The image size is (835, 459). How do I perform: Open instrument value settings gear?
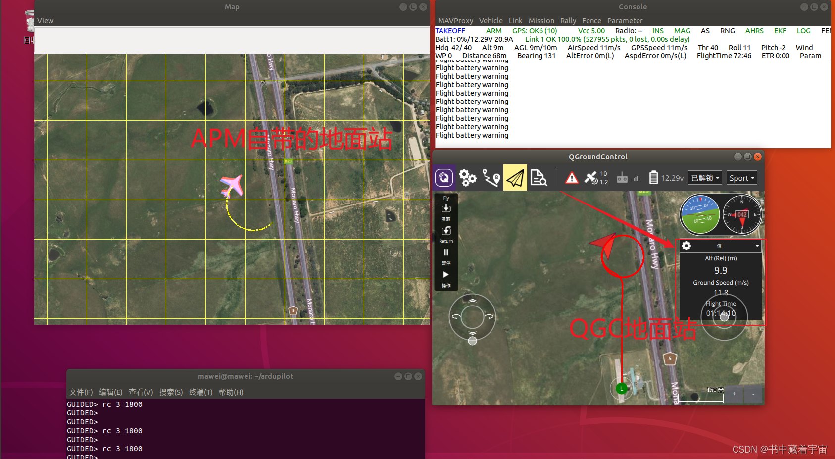point(686,246)
